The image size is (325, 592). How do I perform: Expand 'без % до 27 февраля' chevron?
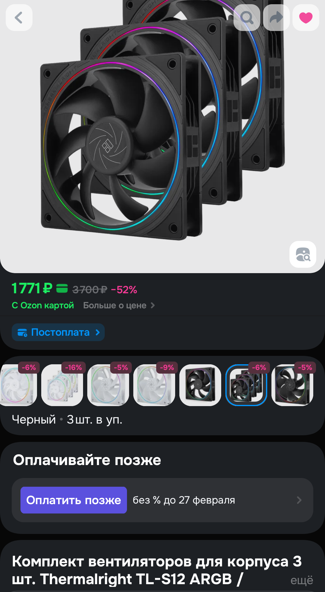[299, 500]
